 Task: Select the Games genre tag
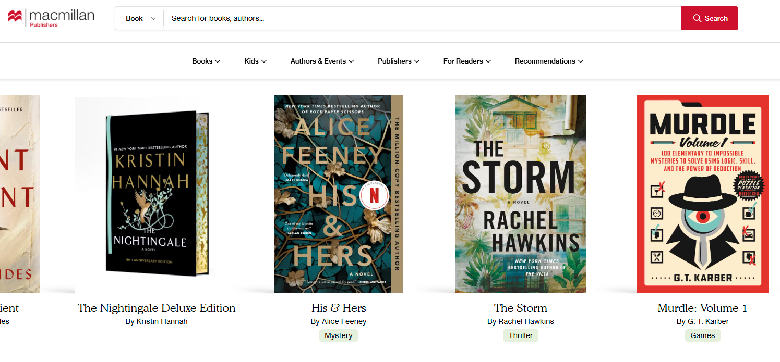coord(702,335)
